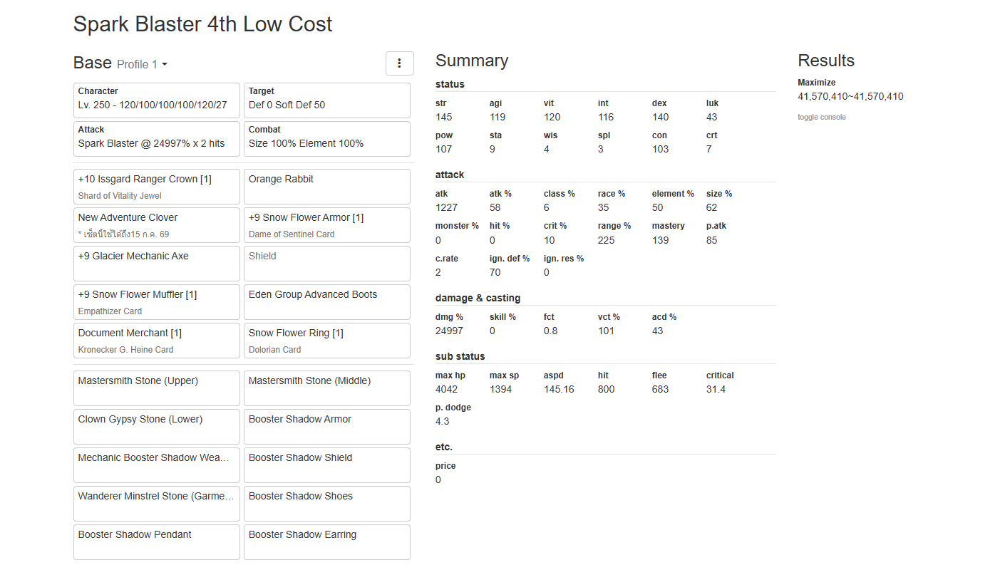Open the Combat Size Element box
This screenshot has height=565, width=1005.
(326, 139)
